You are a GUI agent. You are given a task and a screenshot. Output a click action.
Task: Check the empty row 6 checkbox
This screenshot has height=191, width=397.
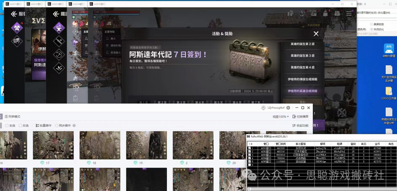coord(250,165)
